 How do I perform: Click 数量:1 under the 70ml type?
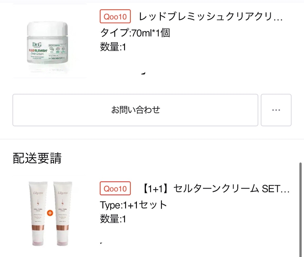point(113,47)
